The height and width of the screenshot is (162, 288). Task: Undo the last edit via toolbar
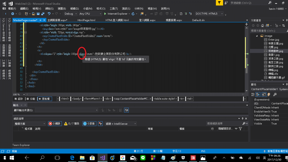click(x=49, y=14)
